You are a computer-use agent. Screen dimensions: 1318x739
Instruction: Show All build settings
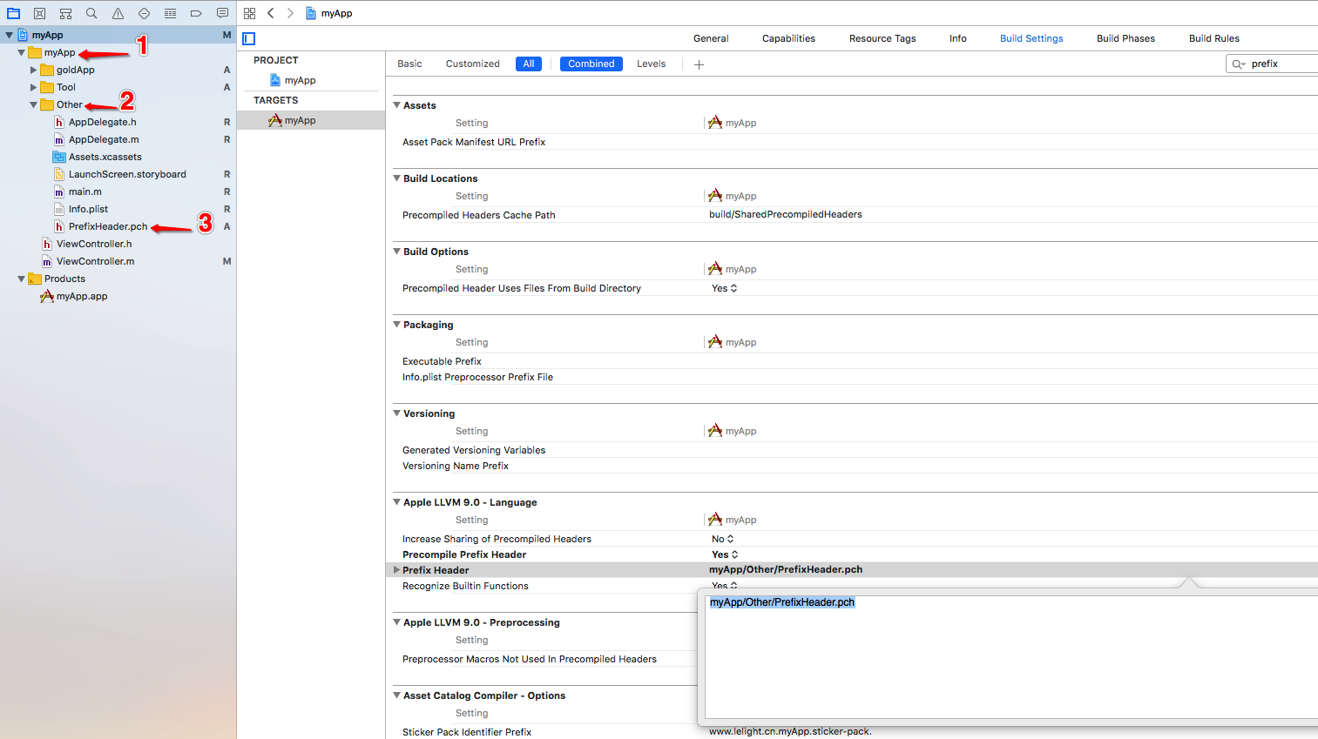(529, 64)
